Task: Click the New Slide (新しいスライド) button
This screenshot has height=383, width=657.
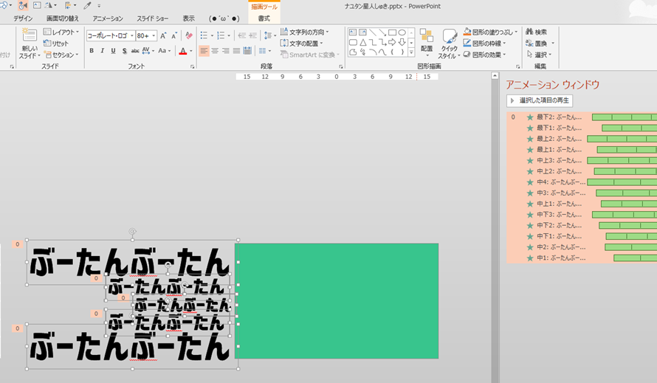Action: click(x=30, y=44)
